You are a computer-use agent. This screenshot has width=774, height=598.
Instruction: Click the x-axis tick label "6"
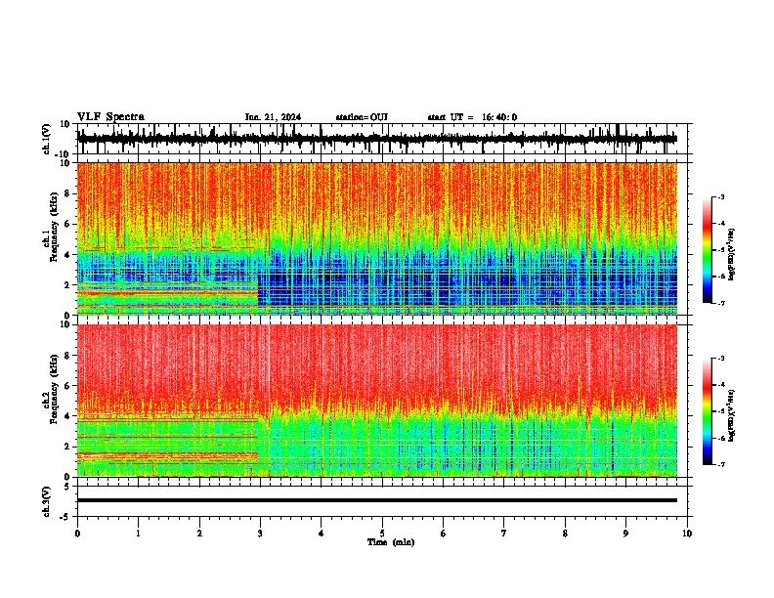[x=444, y=534]
